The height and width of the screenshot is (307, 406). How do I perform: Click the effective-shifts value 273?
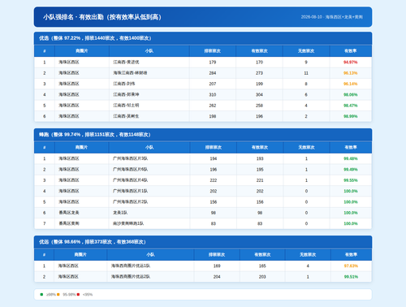(259, 73)
